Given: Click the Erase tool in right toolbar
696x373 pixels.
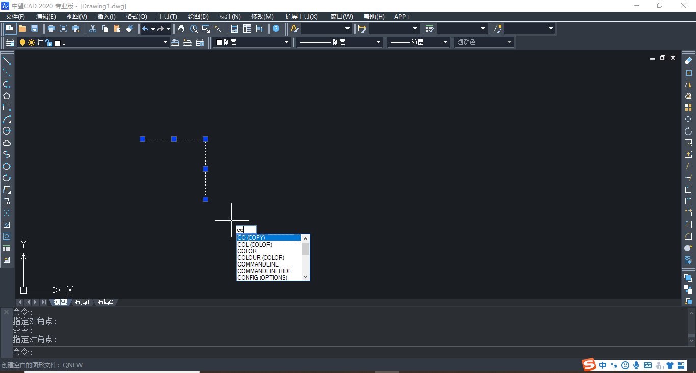Looking at the screenshot, I should point(688,61).
